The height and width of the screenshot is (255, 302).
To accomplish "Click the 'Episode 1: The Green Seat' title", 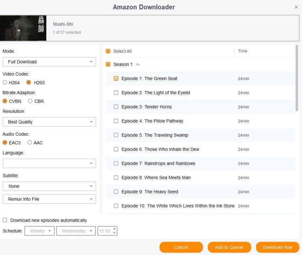I will coord(149,79).
